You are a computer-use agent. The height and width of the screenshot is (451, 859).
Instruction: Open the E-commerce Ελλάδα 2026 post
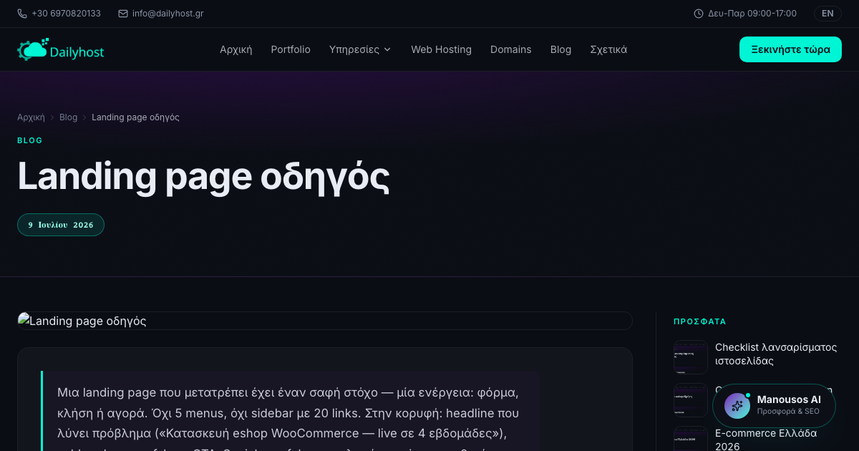point(766,440)
